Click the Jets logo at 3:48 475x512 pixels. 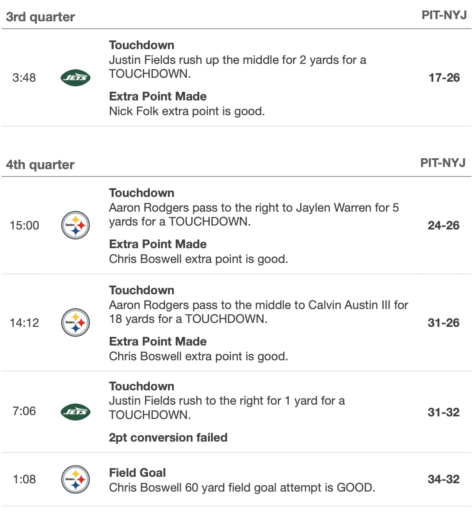tap(76, 78)
